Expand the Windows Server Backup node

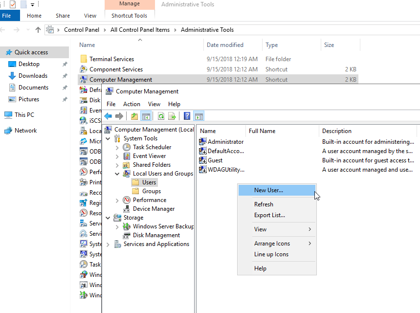coord(117,227)
